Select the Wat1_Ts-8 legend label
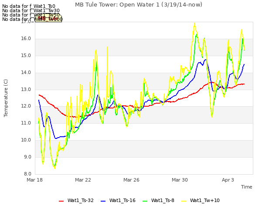Image resolution: width=279 pixels, height=209 pixels. (x=163, y=200)
